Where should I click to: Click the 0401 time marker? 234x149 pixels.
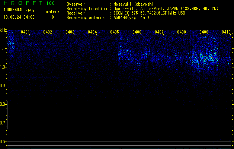pos(25,32)
